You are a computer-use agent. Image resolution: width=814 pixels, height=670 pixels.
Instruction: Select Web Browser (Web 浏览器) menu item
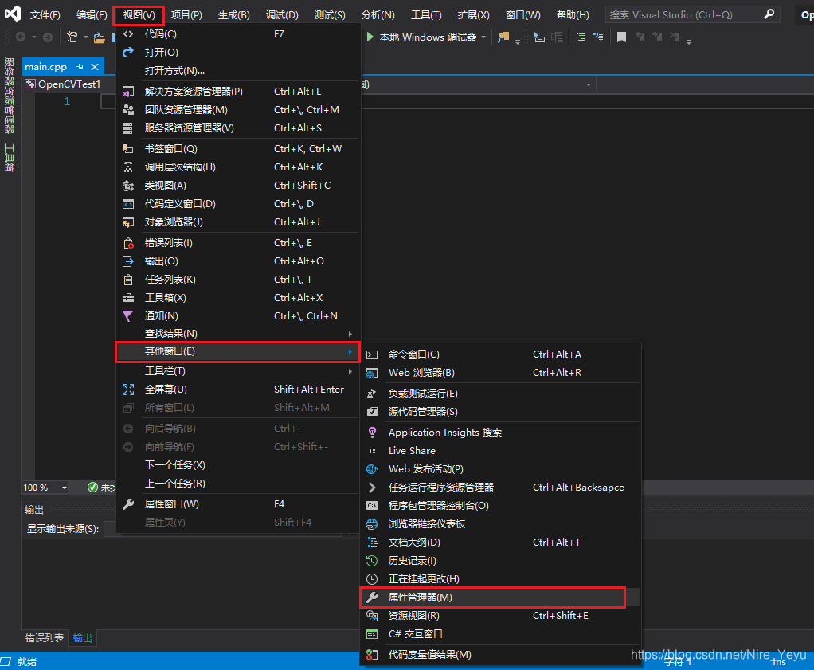(500, 372)
